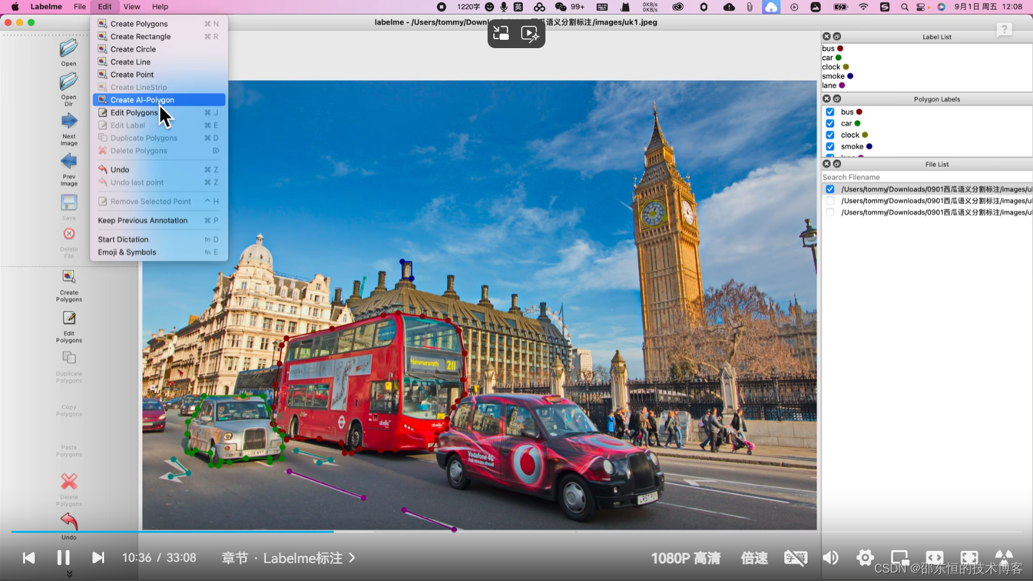Screen dimensions: 1033x581
Task: Choose Create AI-Polygon from the Edit menu
Action: tap(159, 100)
